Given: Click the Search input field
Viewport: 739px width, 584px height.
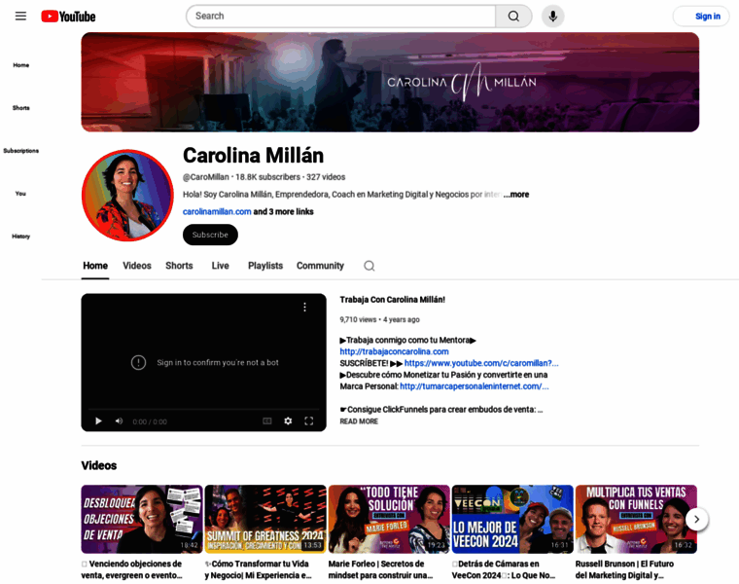Looking at the screenshot, I should [x=340, y=17].
